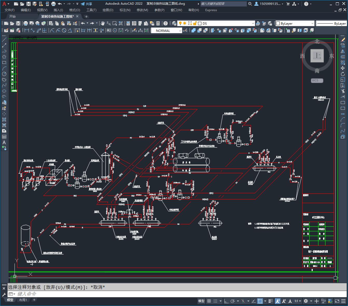Click the 共享 share button
This screenshot has width=348, height=306.
tap(86, 4)
